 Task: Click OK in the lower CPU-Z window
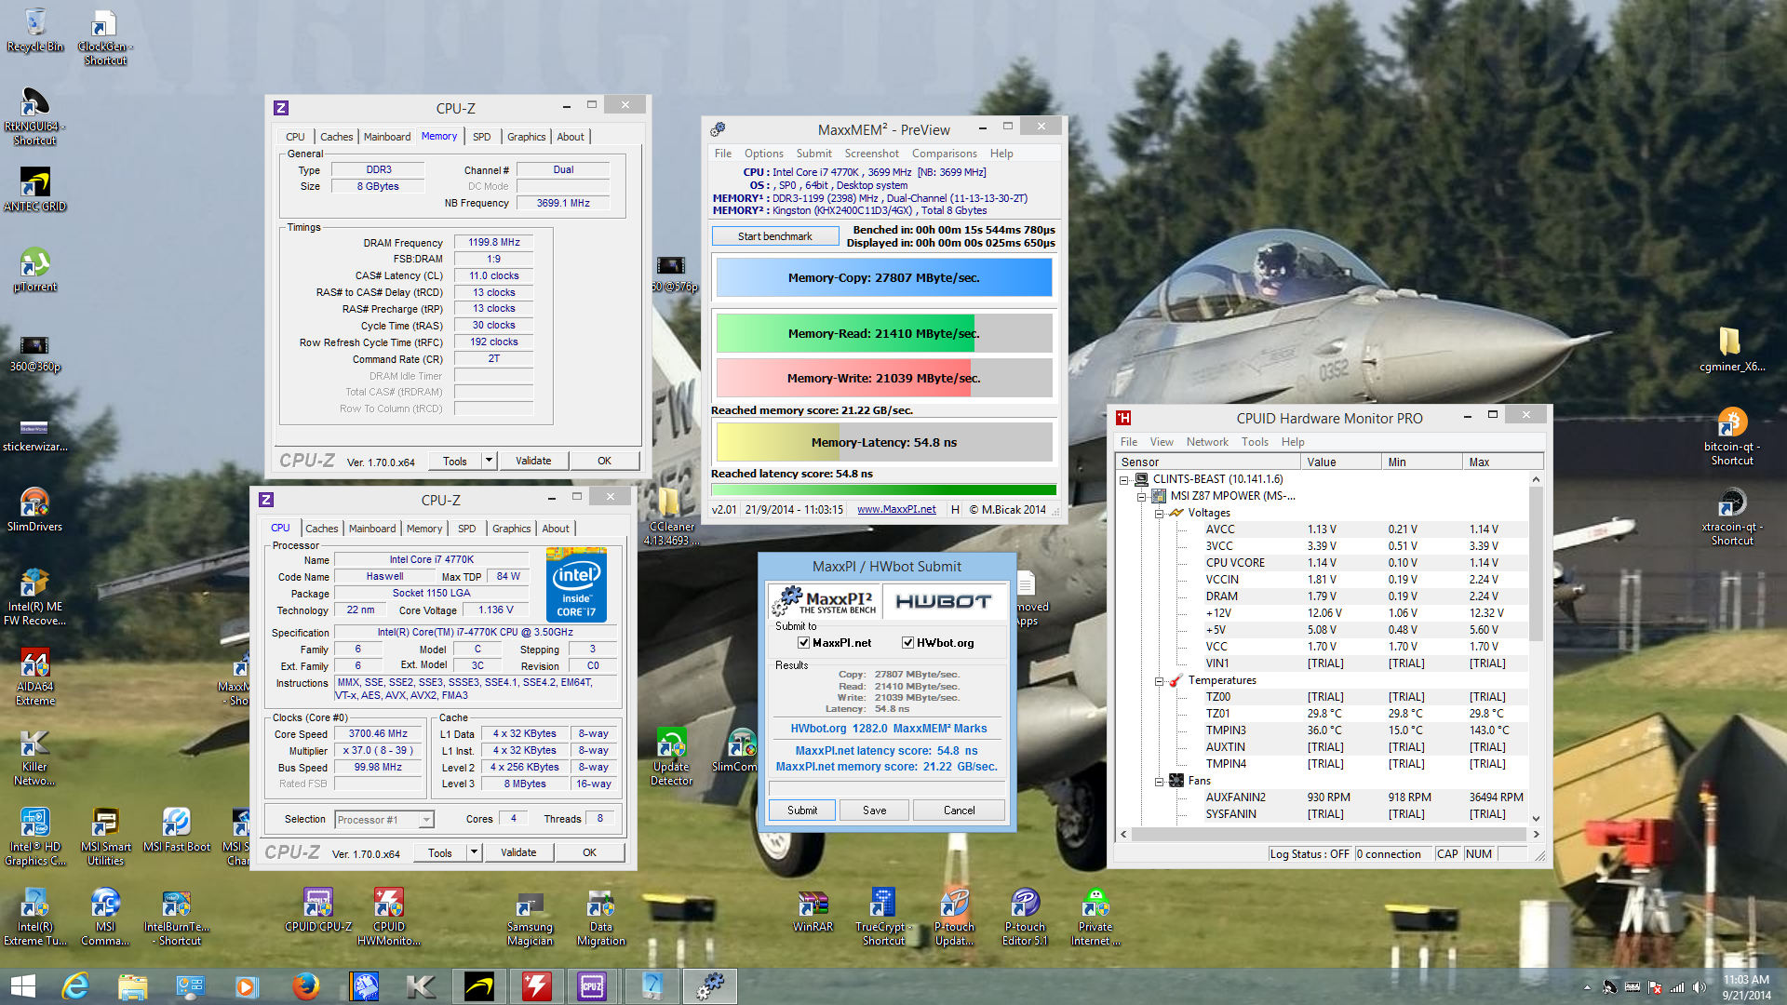click(x=589, y=852)
